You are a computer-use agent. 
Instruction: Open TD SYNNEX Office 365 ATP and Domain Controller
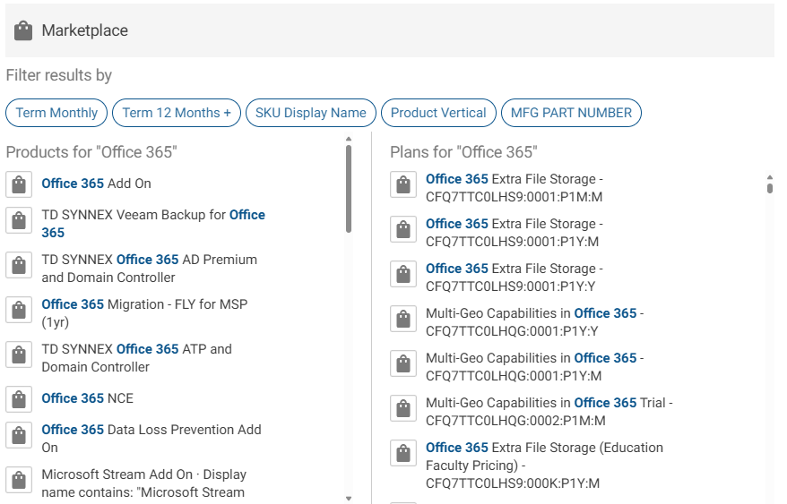pos(136,358)
